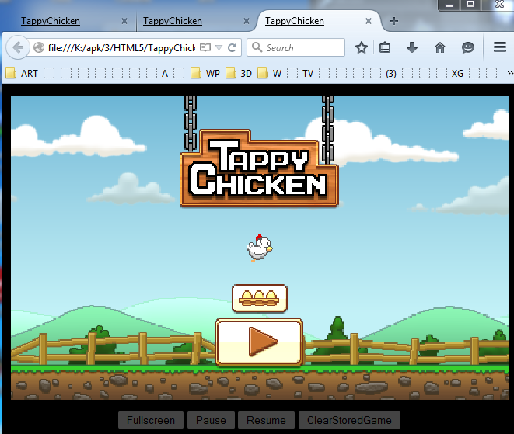This screenshot has height=434, width=514.
Task: Click the Pause button
Action: coord(211,420)
